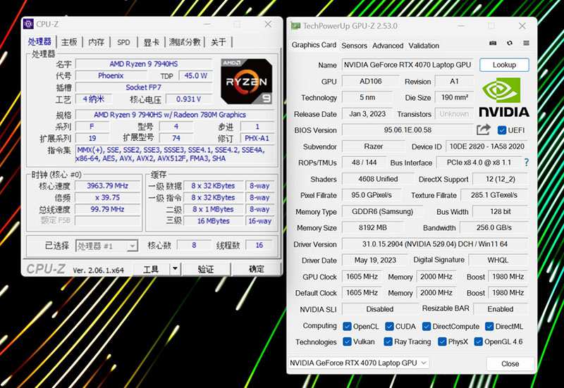Switch to the 内存 tab
Screen dimensions: 564x388
(97, 42)
